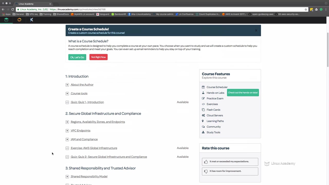
Task: Click play icon beside Shared Responsibility Model
Action: (67, 177)
